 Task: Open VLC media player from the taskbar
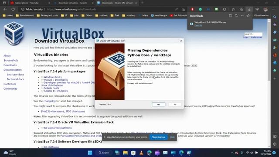(x=141, y=153)
